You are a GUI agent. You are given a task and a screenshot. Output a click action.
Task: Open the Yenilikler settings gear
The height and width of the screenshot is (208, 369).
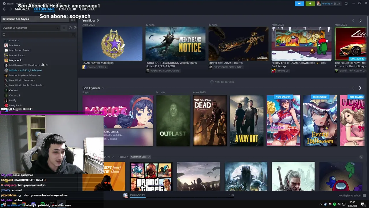(98, 21)
